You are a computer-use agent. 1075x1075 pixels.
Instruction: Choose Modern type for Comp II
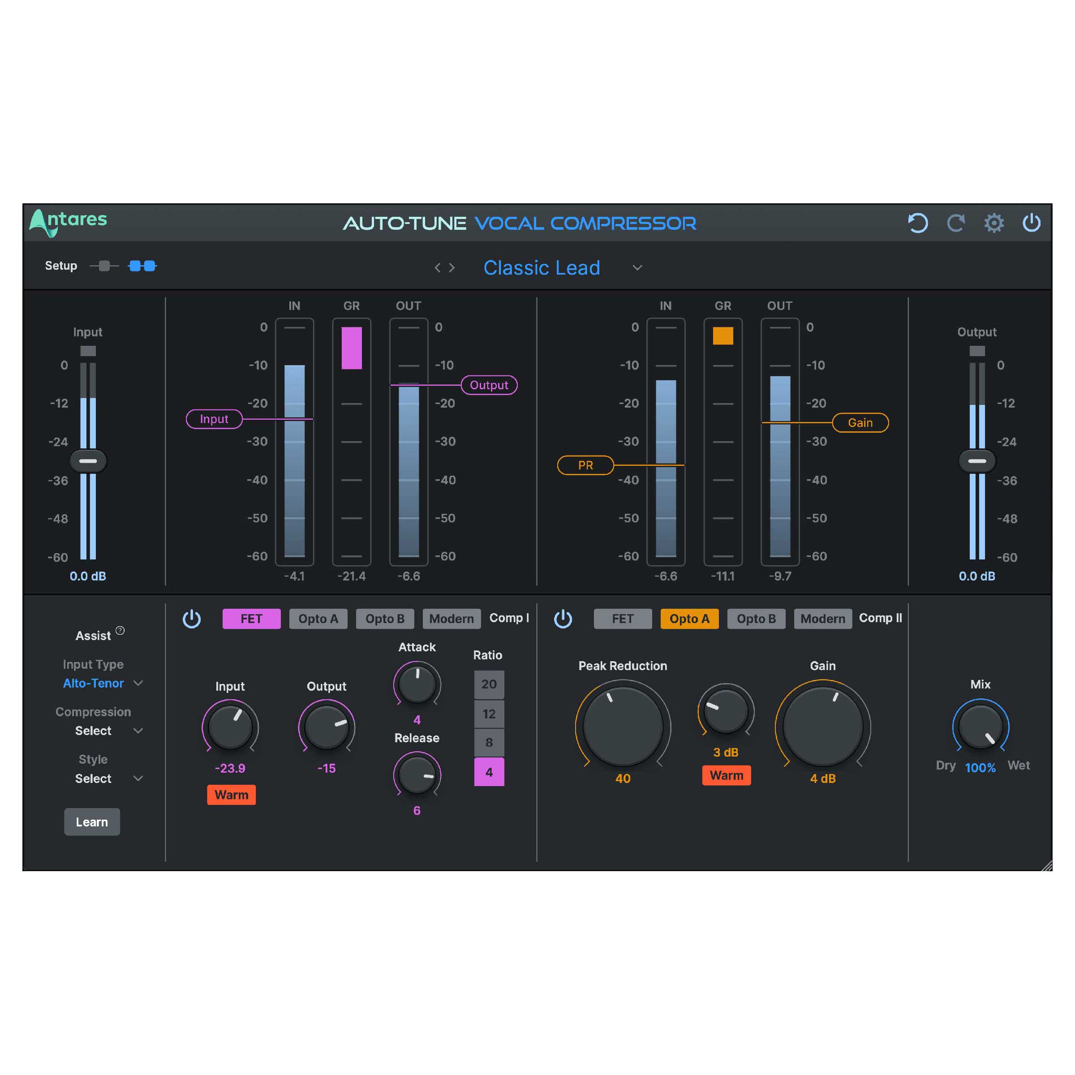pyautogui.click(x=823, y=619)
